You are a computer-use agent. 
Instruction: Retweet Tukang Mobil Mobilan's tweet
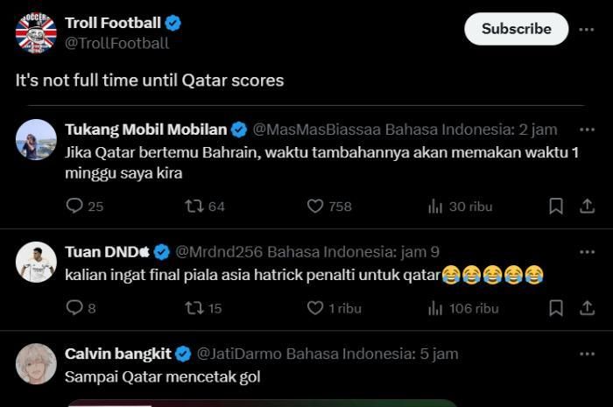point(194,207)
